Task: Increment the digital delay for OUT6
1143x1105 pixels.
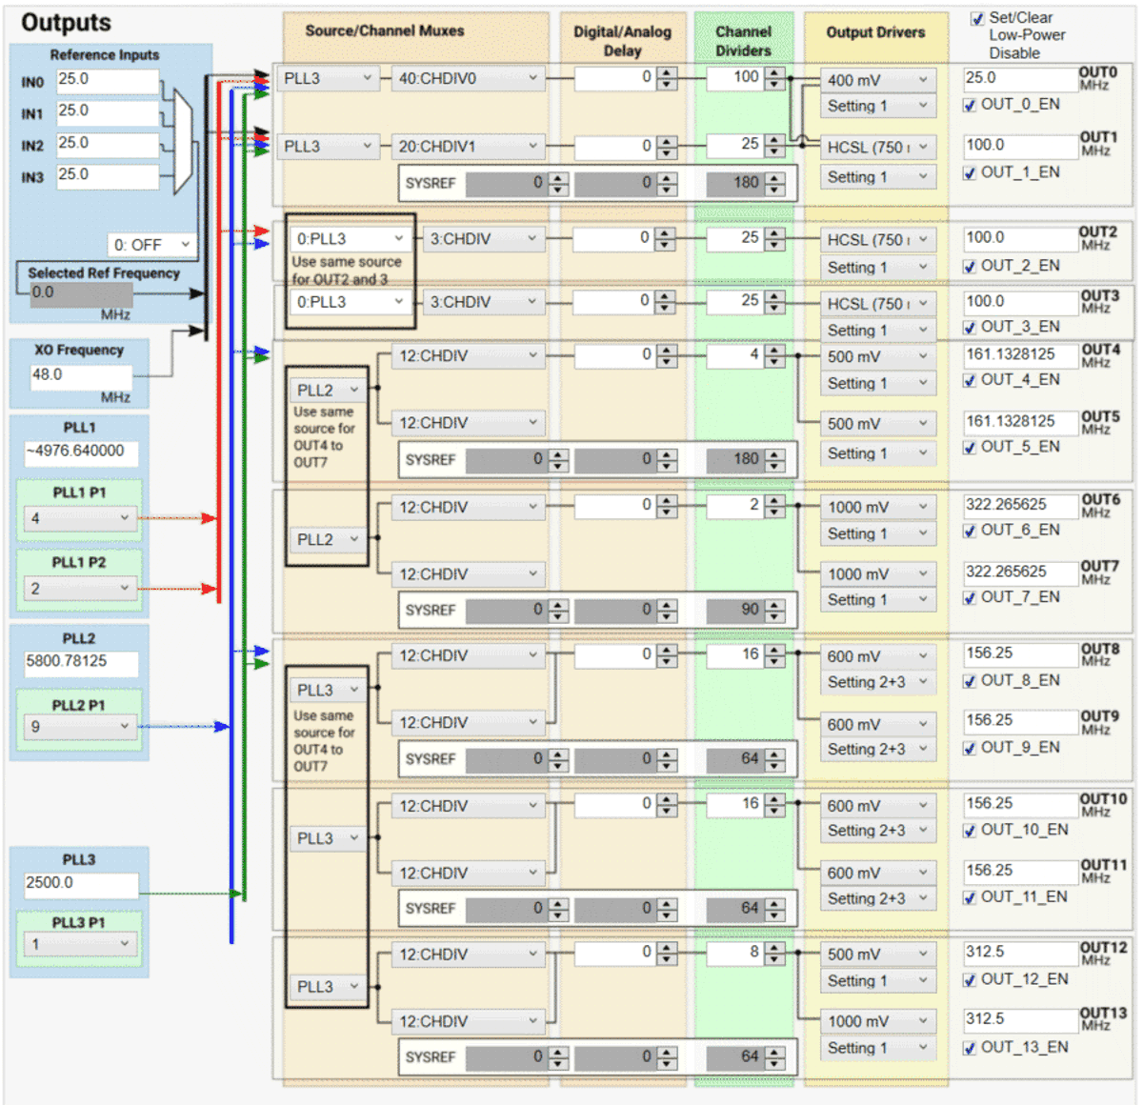Action: tap(667, 502)
